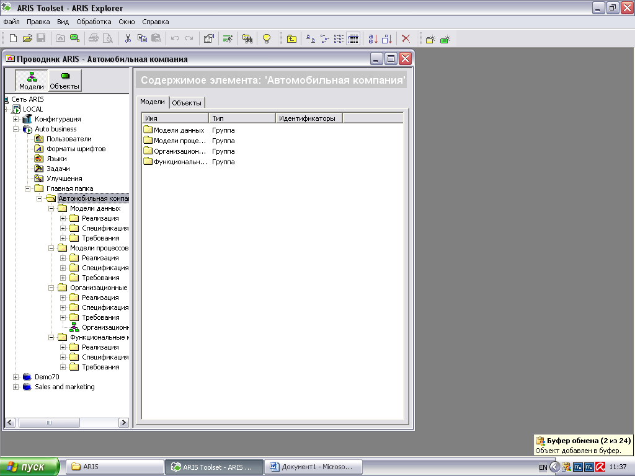Click the open folder toolbar icon

[x=27, y=38]
